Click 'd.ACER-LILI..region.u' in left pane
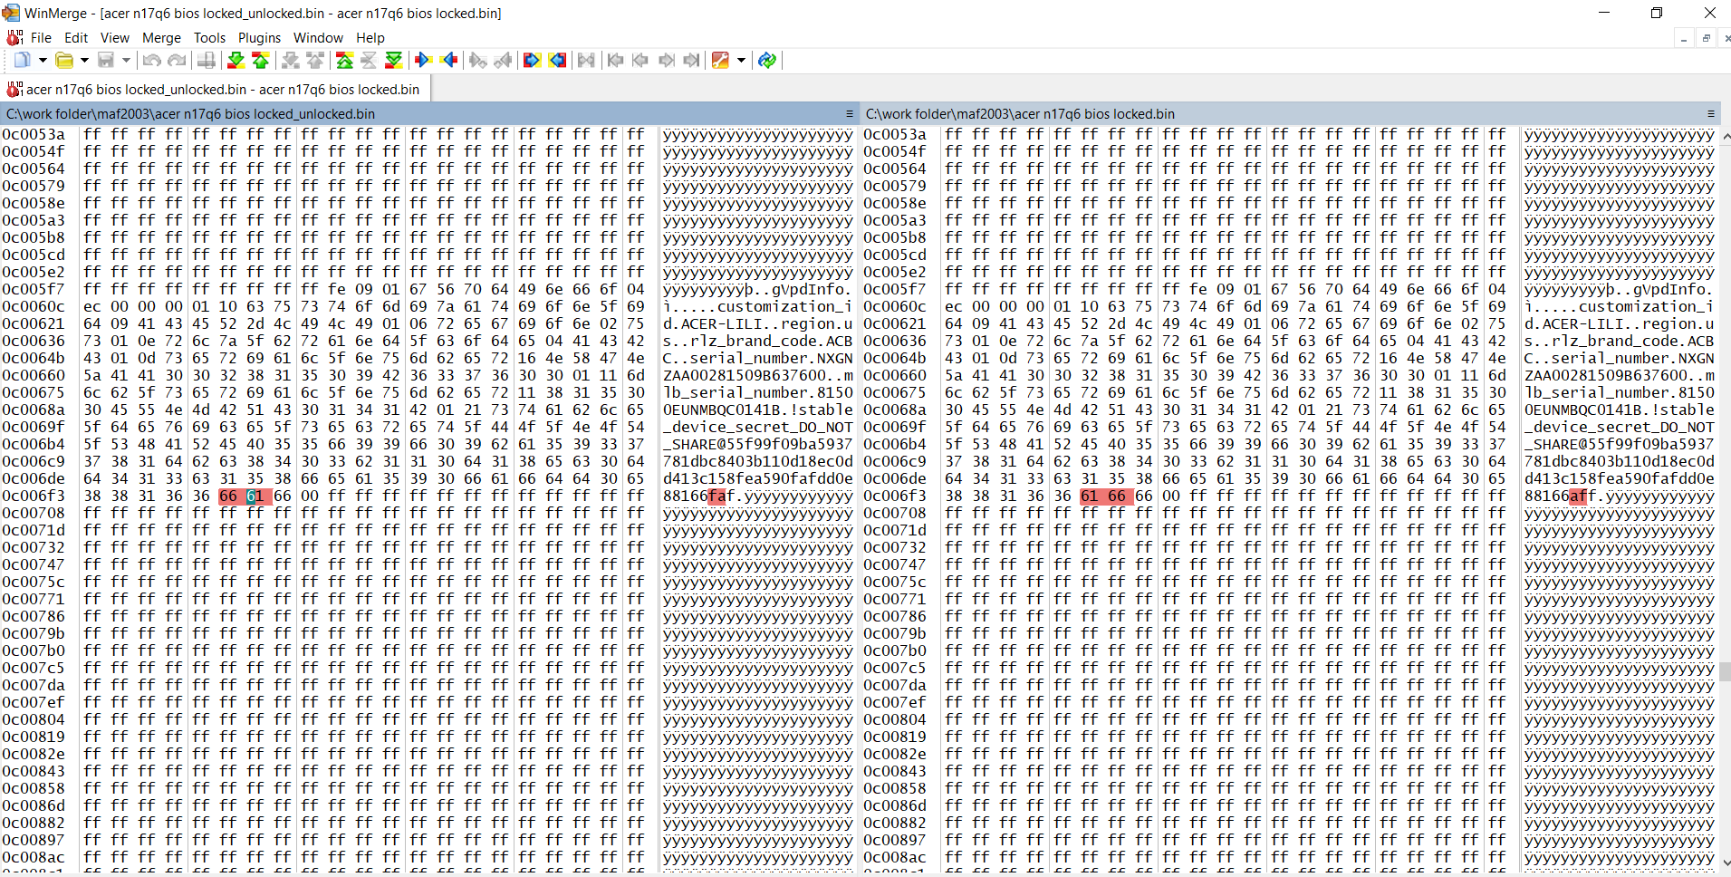 tap(758, 324)
